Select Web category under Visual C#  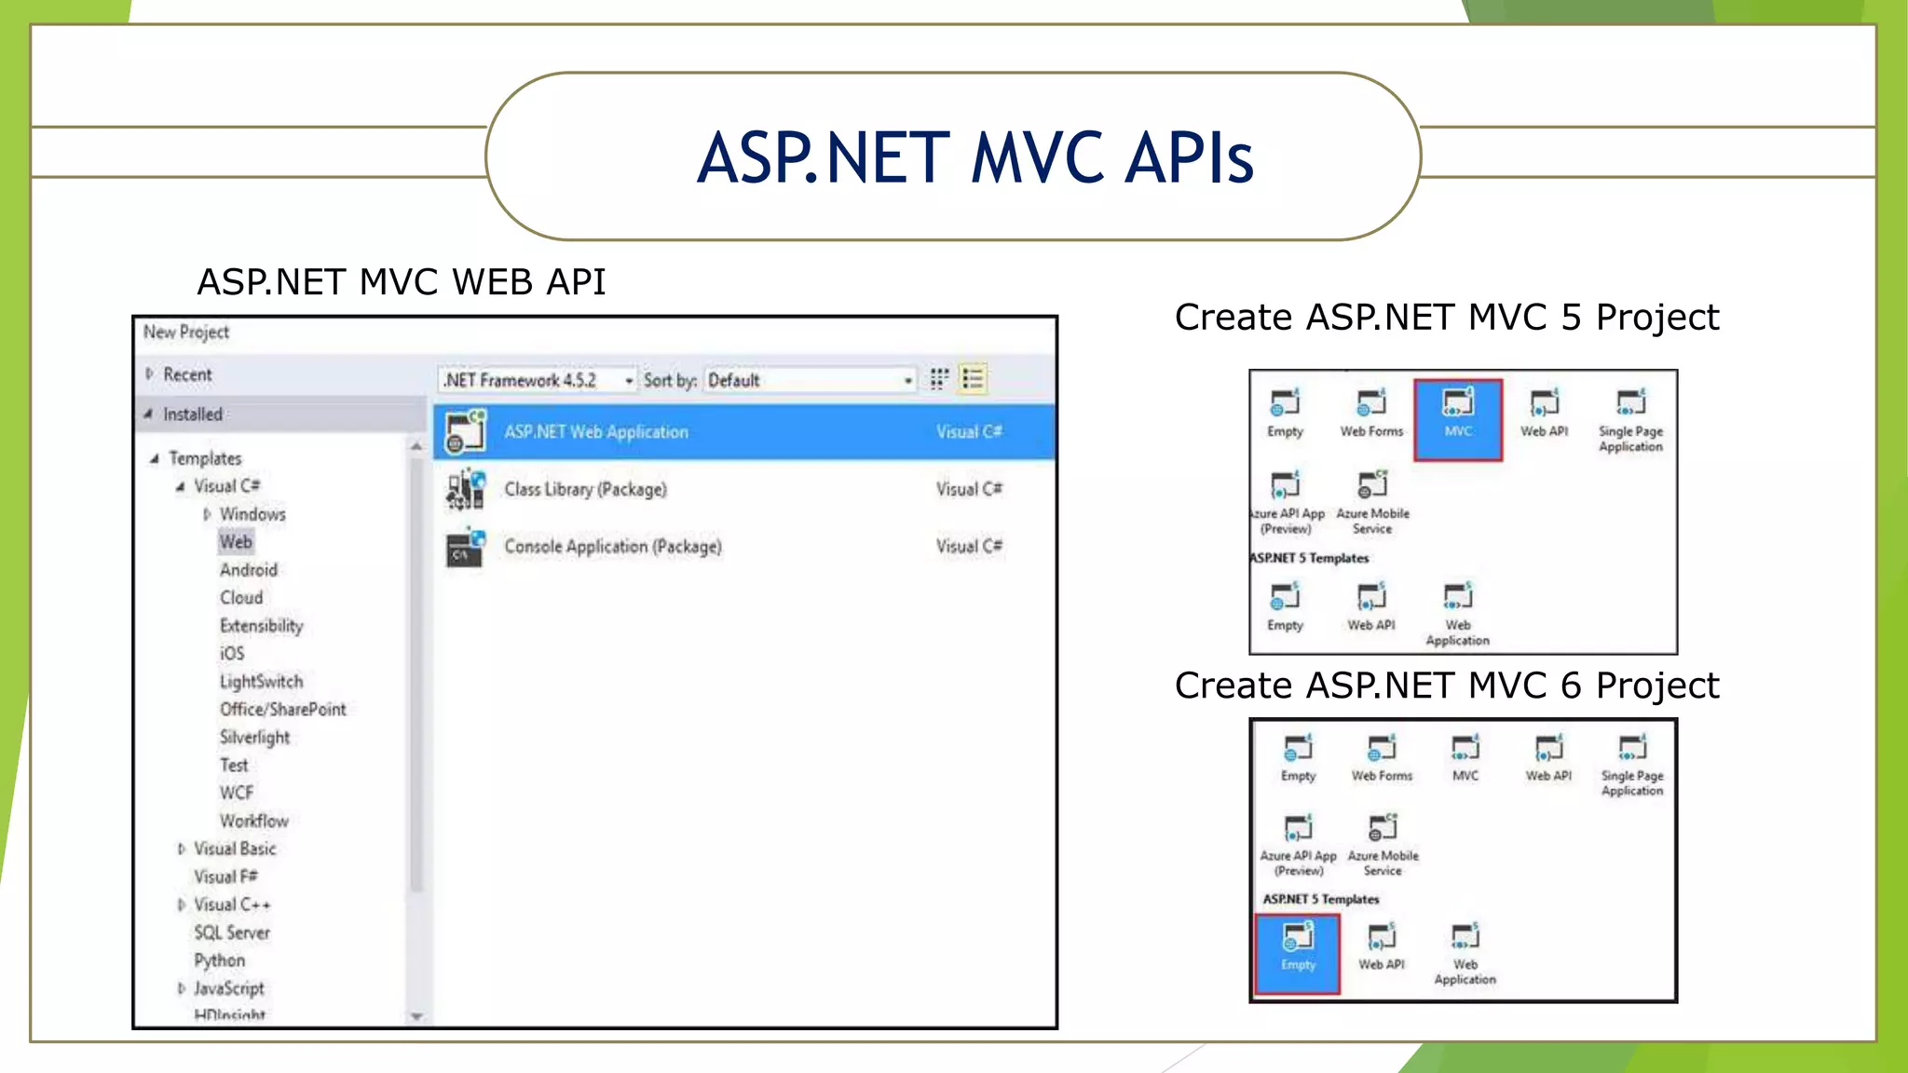[236, 541]
